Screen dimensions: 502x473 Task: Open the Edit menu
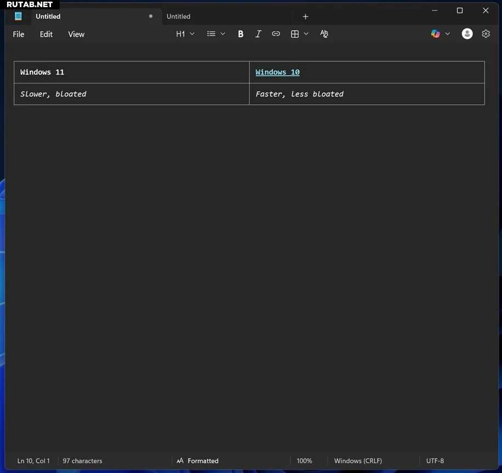[x=46, y=34]
